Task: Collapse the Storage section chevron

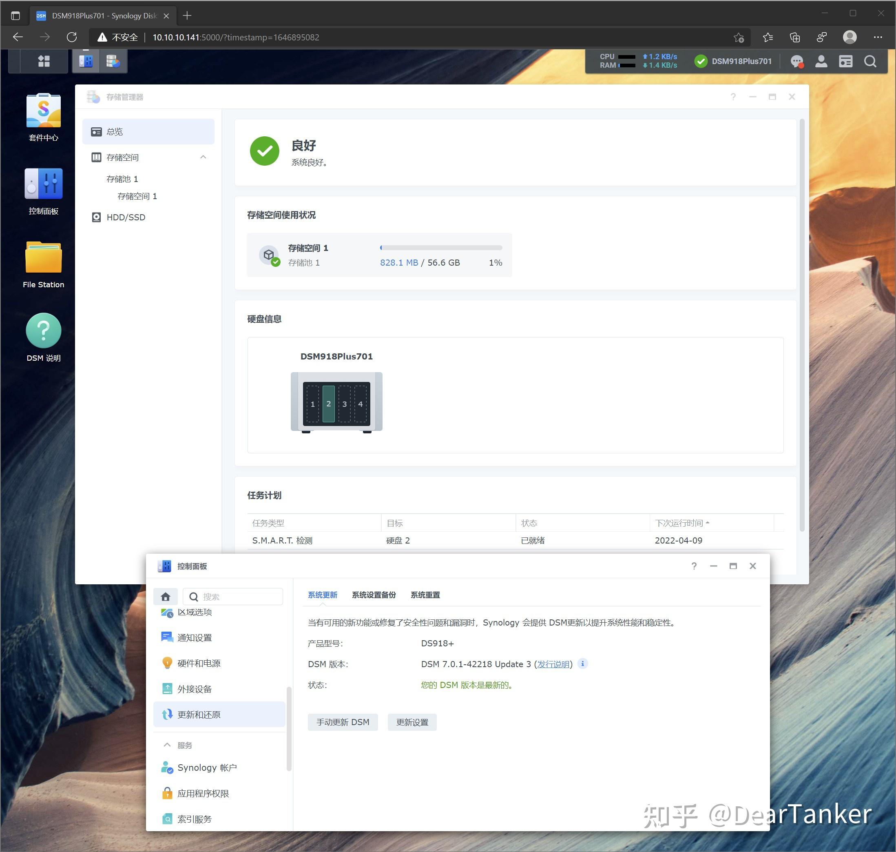Action: [x=204, y=157]
